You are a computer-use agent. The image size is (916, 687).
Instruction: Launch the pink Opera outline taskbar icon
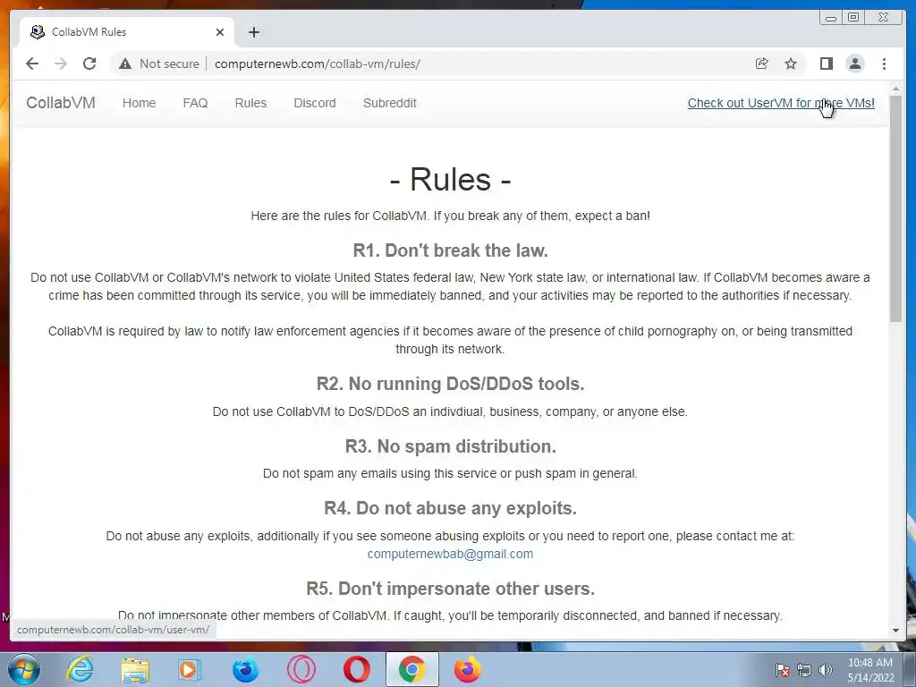pyautogui.click(x=301, y=669)
